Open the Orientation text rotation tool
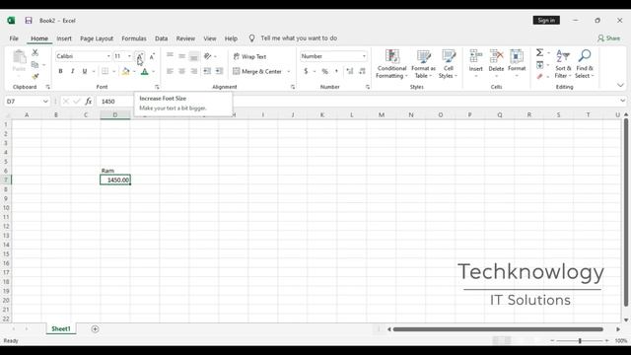Image resolution: width=631 pixels, height=355 pixels. (208, 56)
